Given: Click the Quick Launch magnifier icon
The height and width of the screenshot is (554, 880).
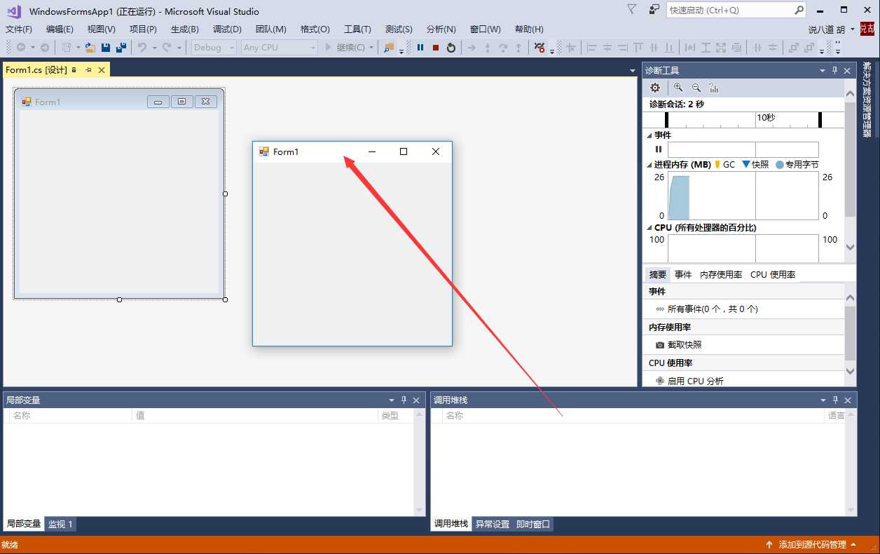Looking at the screenshot, I should click(799, 11).
